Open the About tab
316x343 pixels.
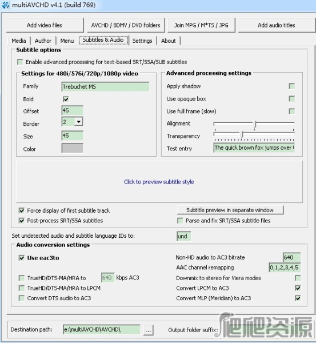coord(169,41)
